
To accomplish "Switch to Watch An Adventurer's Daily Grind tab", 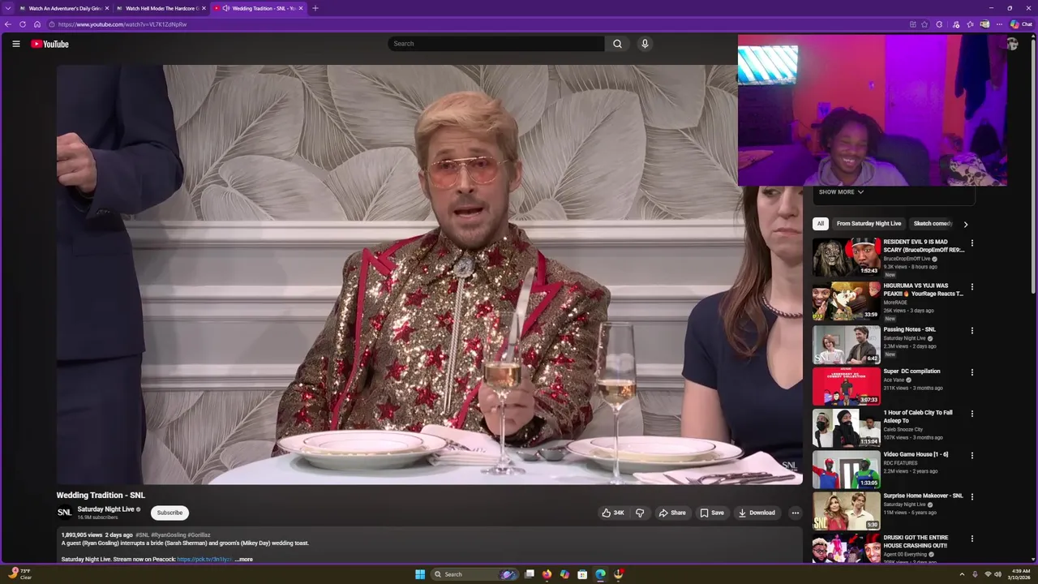I will [63, 8].
